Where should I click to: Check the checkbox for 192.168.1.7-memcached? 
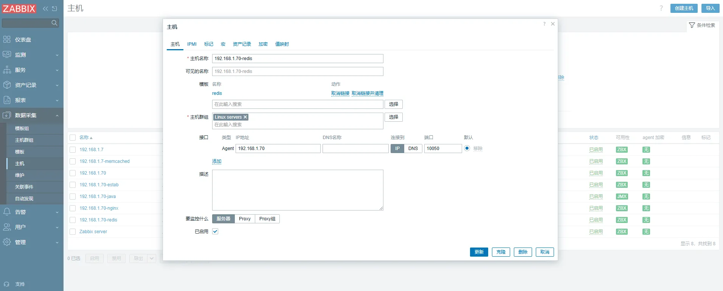(73, 161)
